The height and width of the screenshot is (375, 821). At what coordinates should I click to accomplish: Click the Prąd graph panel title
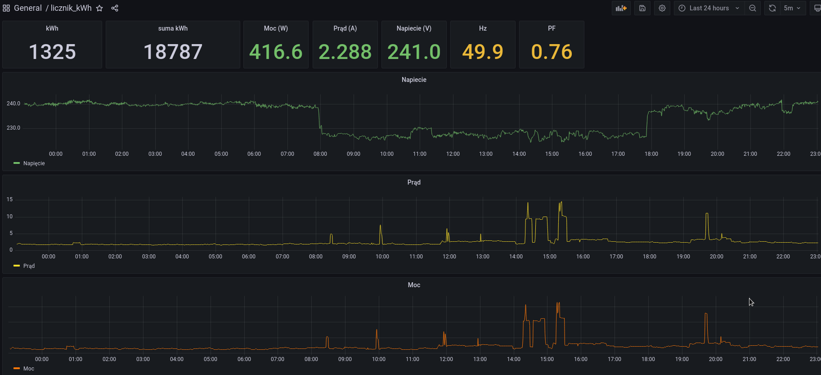(x=413, y=182)
